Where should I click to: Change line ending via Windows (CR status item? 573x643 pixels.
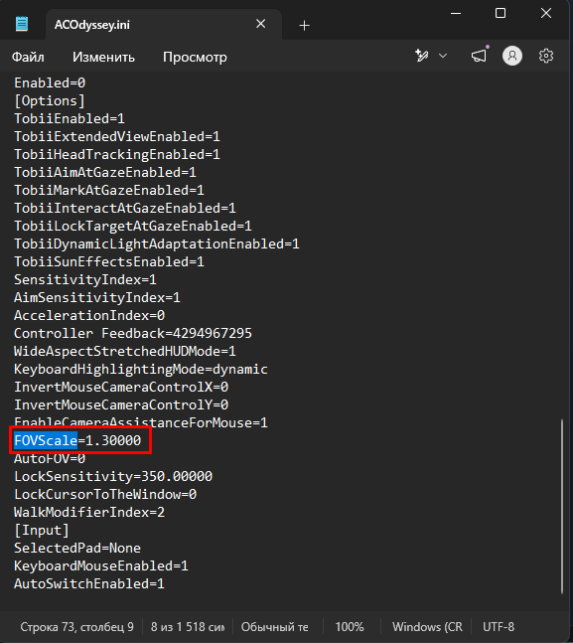tap(427, 626)
